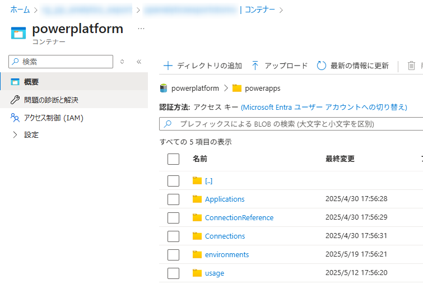Open the usage folder link
423x293 pixels.
point(215,273)
